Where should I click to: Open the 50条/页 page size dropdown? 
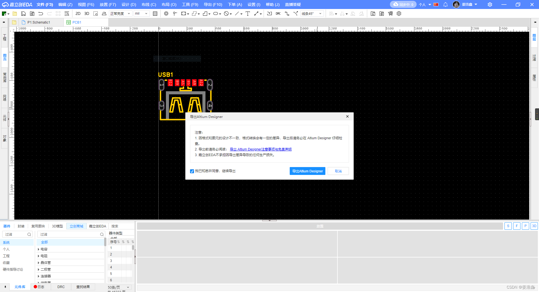119,287
